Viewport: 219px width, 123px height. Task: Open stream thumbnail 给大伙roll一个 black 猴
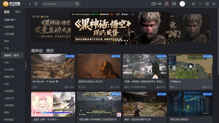tap(53, 66)
